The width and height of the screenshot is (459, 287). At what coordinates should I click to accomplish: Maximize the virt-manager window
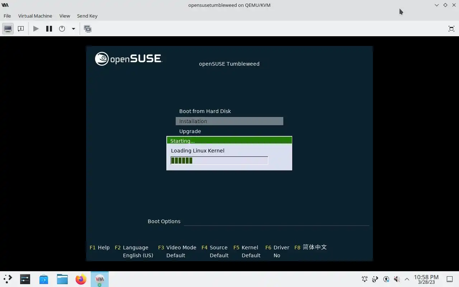pyautogui.click(x=445, y=5)
